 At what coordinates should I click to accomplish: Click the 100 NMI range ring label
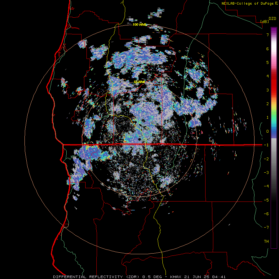click(140, 24)
